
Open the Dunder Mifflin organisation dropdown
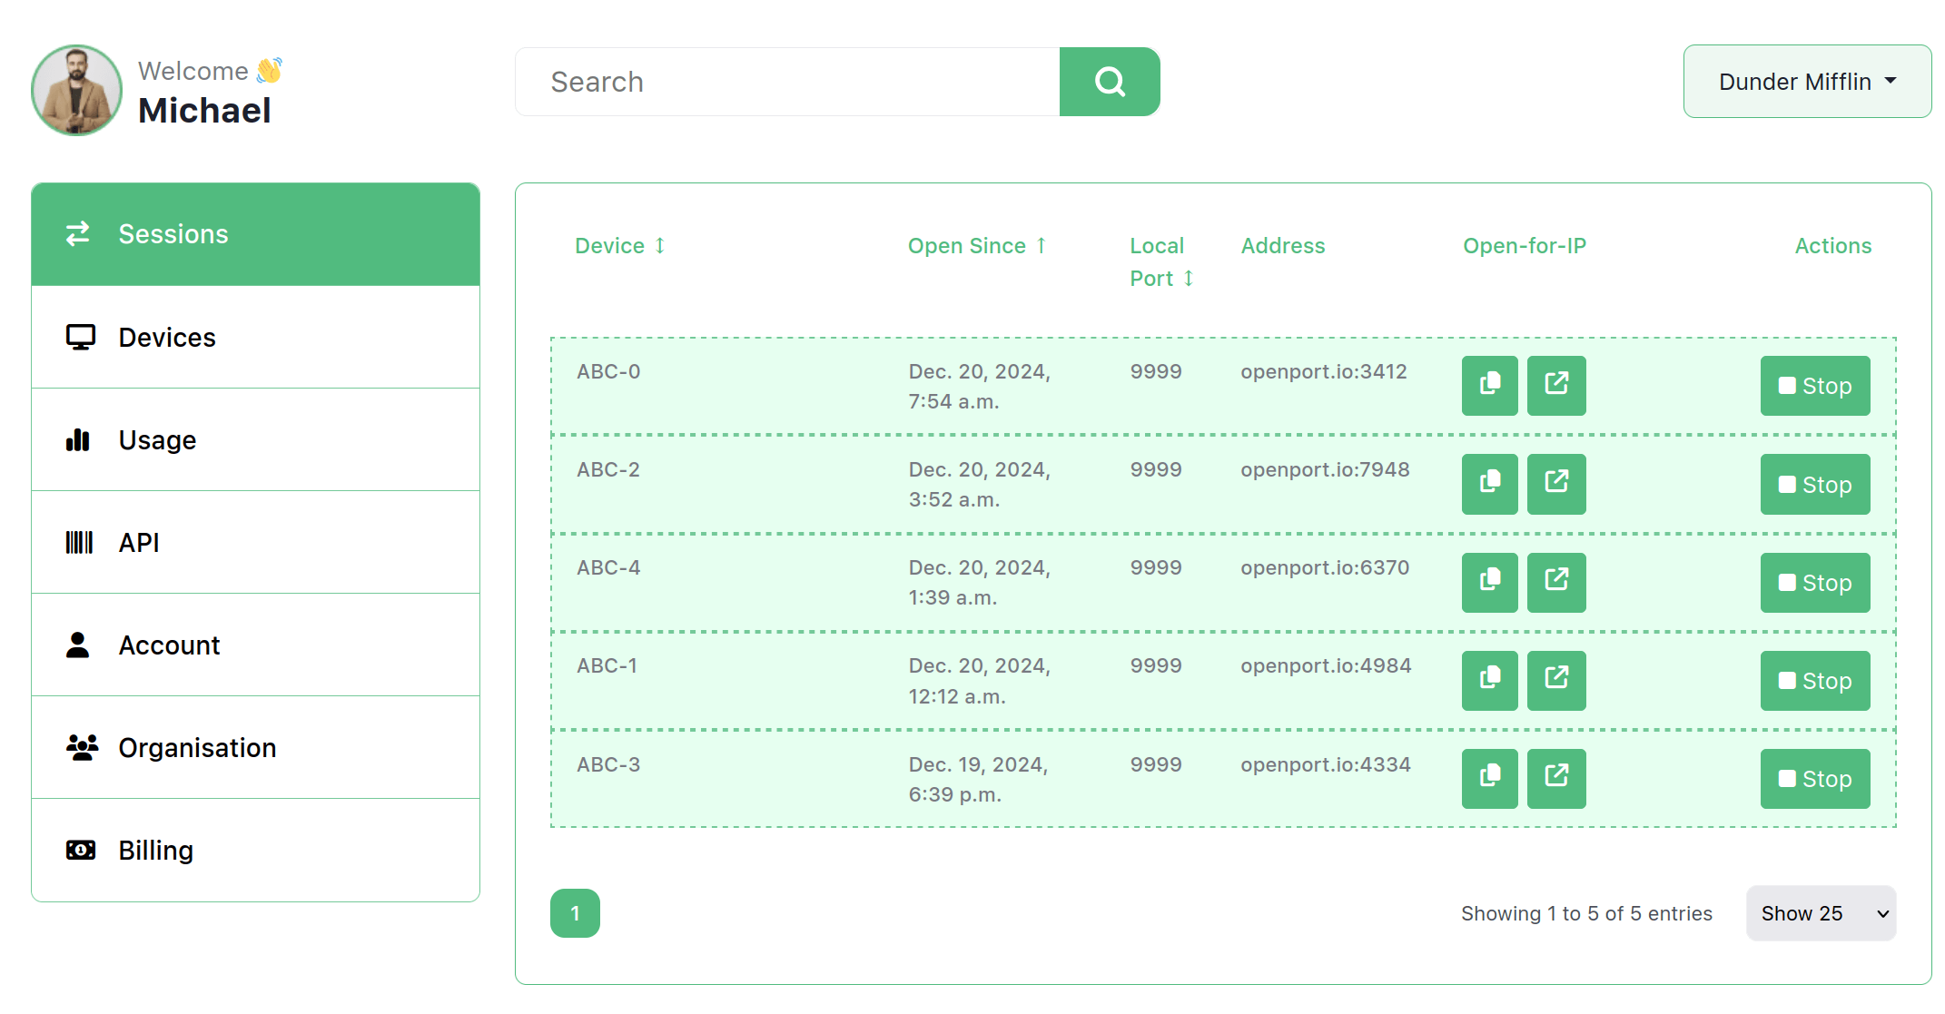click(1806, 81)
